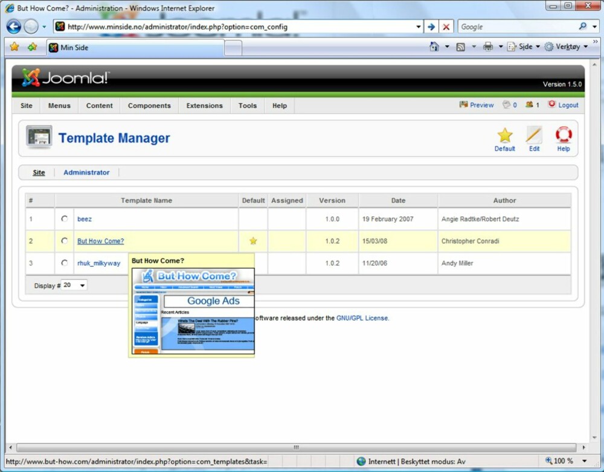The image size is (604, 472).
Task: Switch to the Site templates tab
Action: click(39, 173)
